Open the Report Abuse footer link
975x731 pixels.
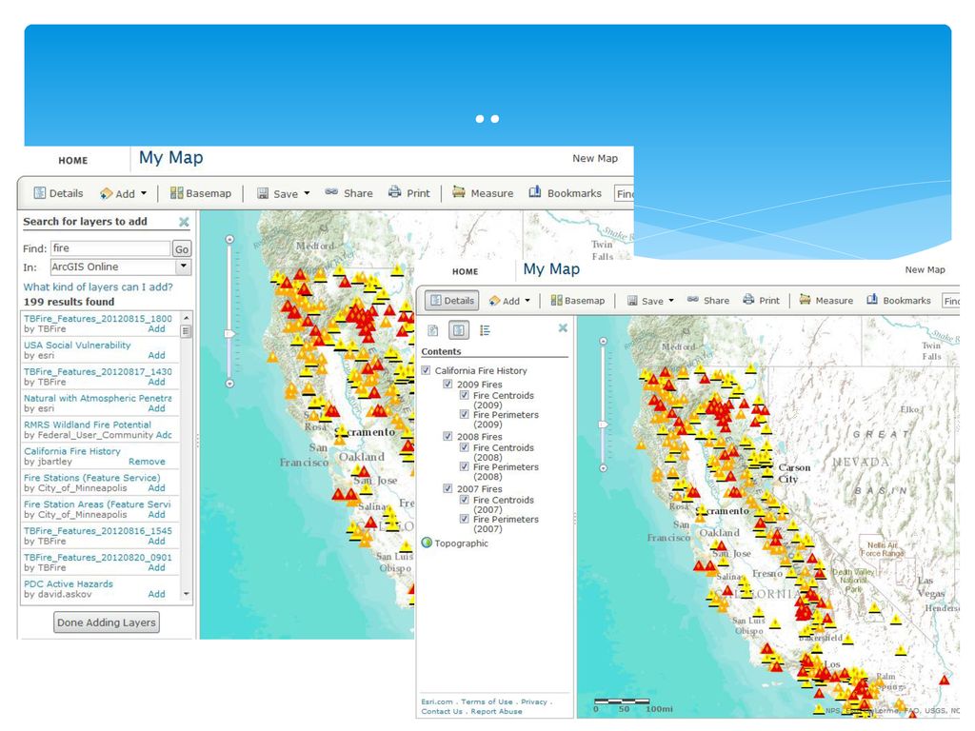(x=496, y=711)
